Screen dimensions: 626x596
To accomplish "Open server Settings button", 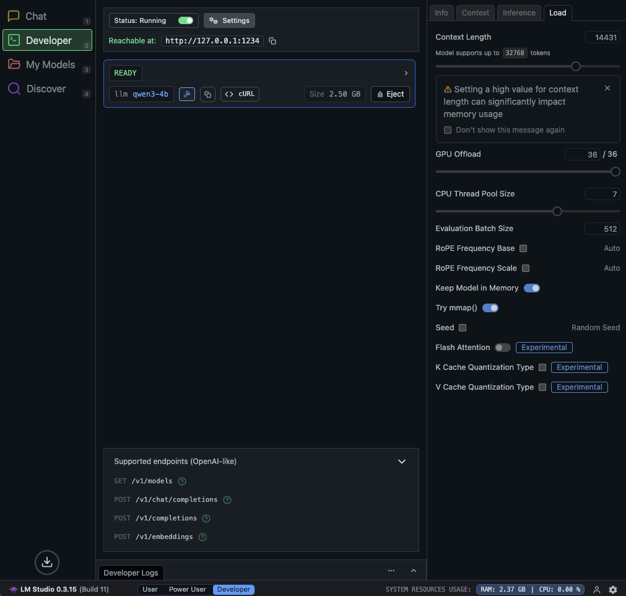I will coord(229,20).
